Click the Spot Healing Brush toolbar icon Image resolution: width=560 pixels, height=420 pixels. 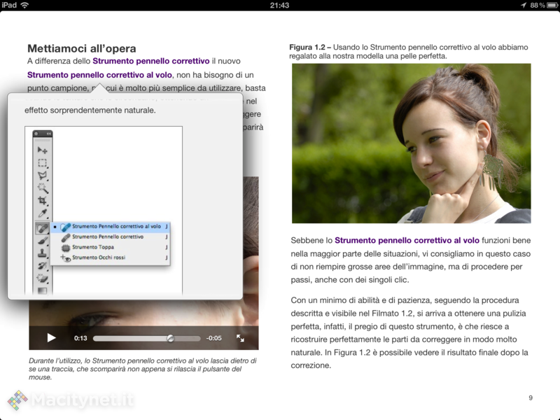pos(42,227)
